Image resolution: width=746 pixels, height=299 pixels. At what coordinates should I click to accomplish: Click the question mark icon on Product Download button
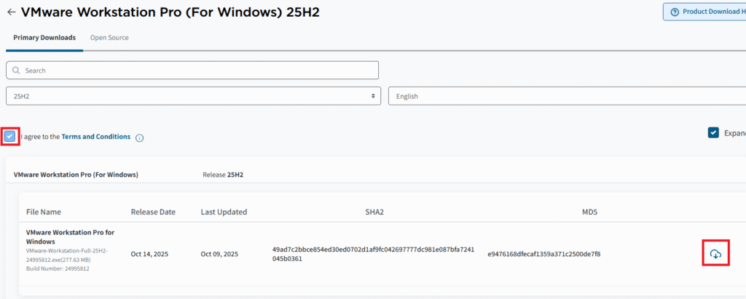coord(675,12)
